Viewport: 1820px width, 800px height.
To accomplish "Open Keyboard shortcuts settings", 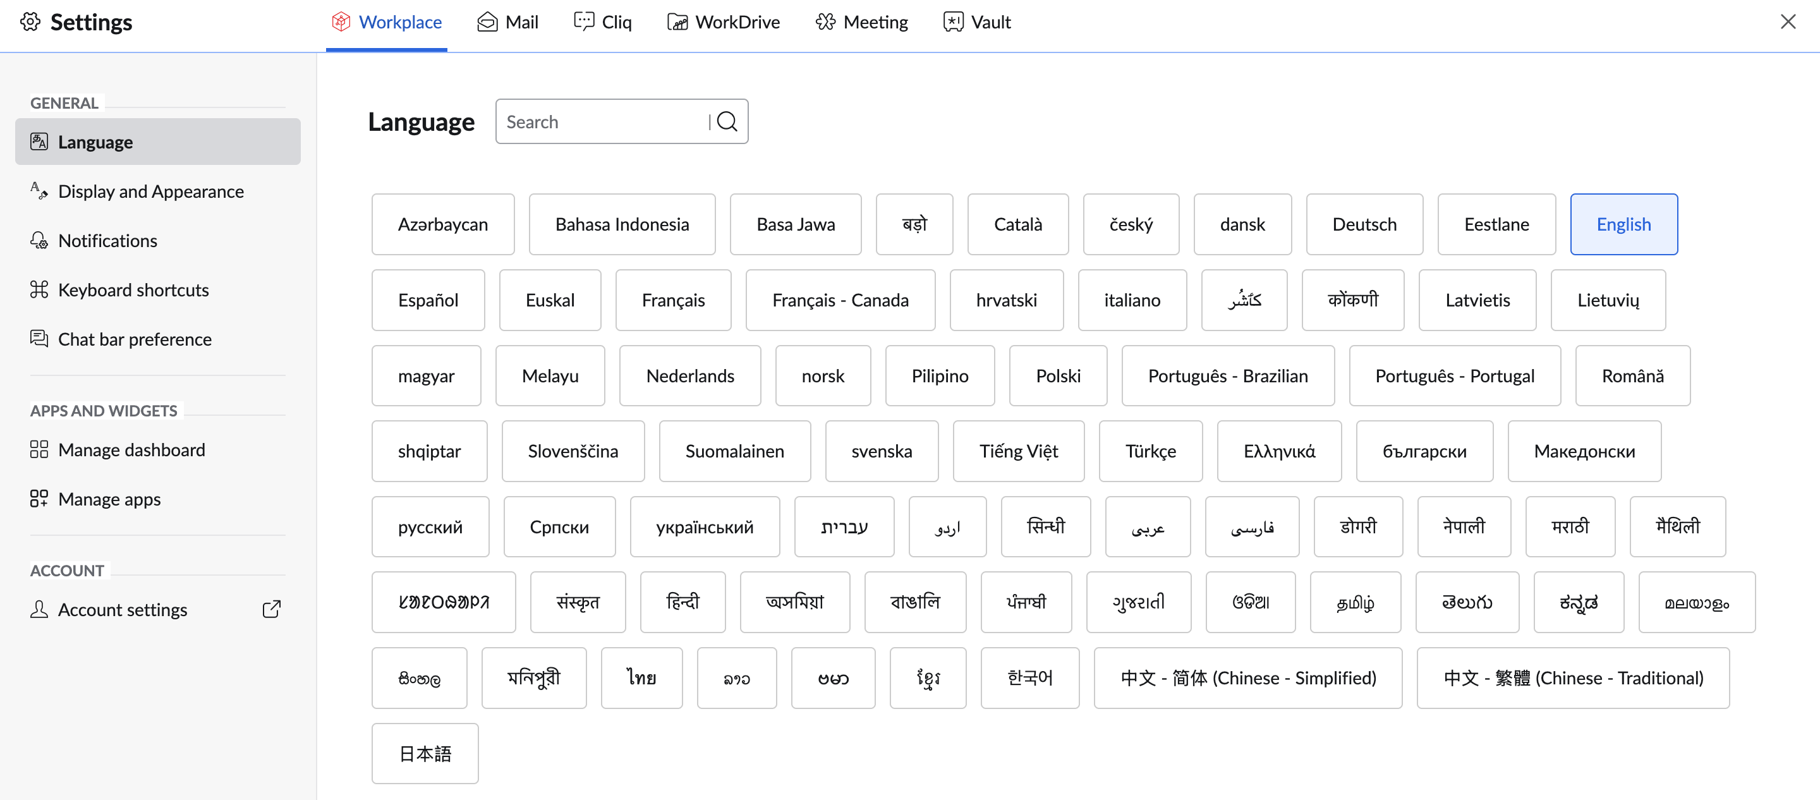I will pos(157,290).
